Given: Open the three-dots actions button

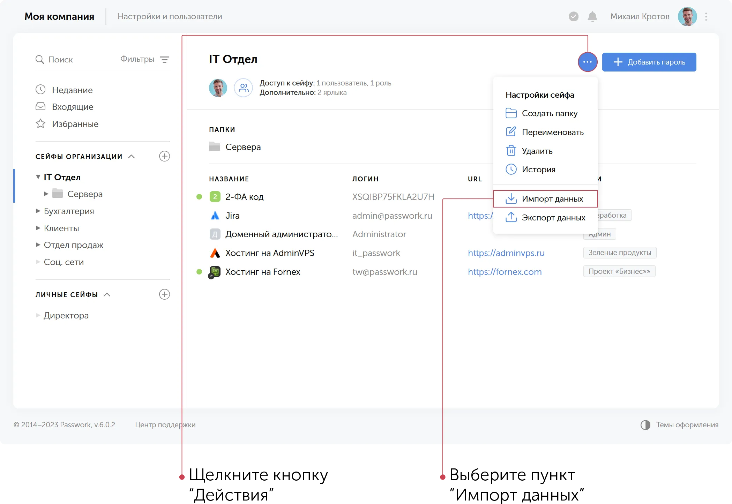Looking at the screenshot, I should point(588,62).
